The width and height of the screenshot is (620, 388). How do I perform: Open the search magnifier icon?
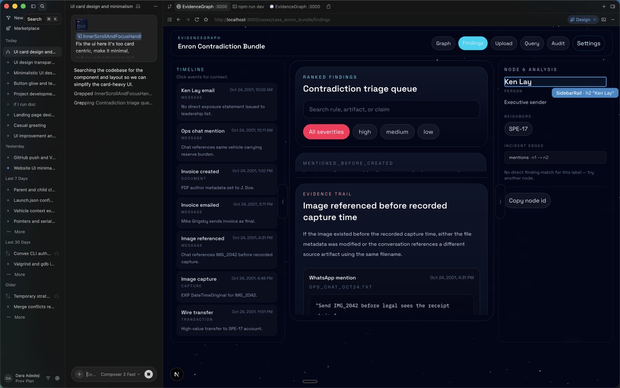coord(42,6)
